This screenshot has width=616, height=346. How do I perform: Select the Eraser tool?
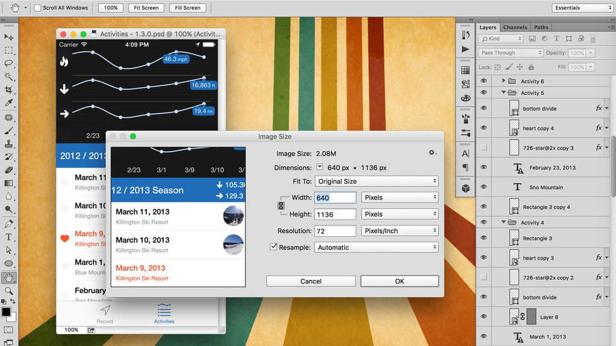[x=8, y=170]
